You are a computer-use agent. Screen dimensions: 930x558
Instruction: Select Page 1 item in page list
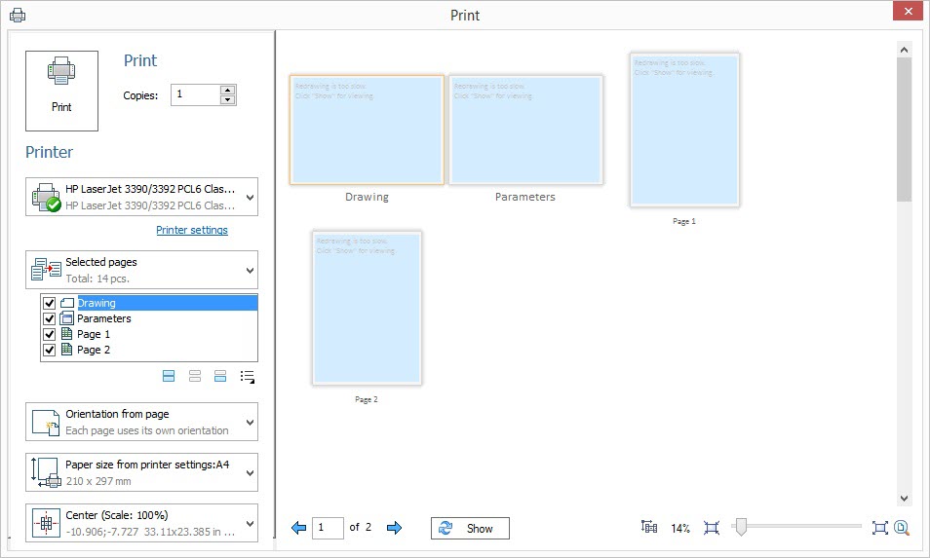(94, 334)
